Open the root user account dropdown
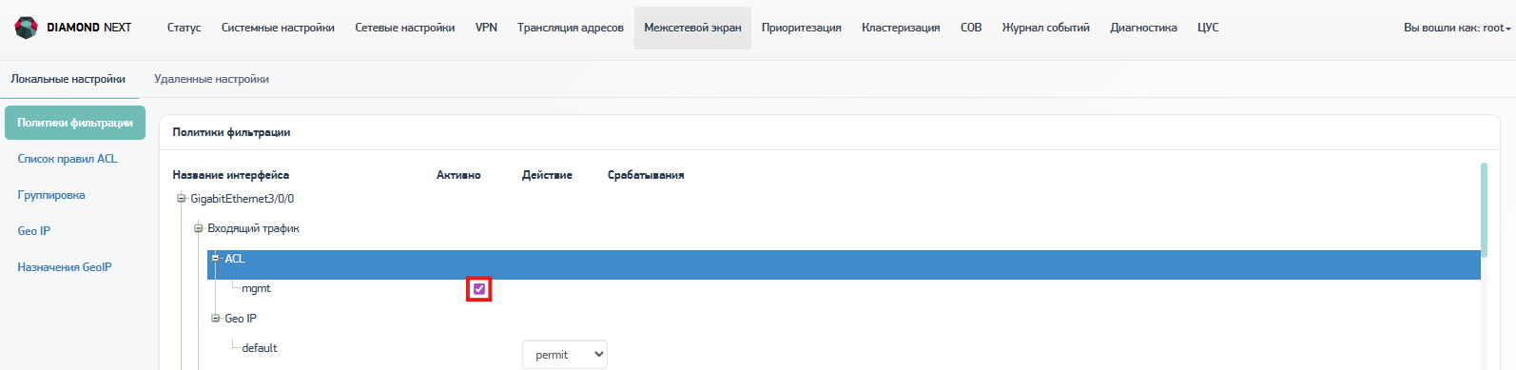 [x=1457, y=28]
